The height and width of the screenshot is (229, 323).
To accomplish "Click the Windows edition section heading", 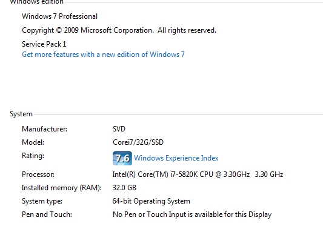I will (37, 2).
